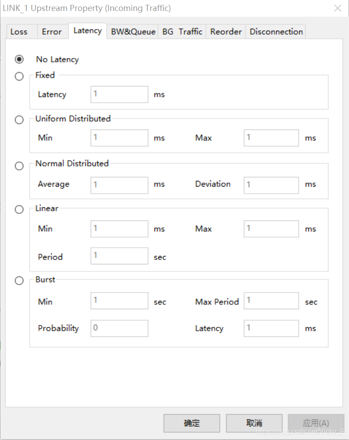Click the Normal Distributed Deviation field
Image resolution: width=349 pixels, height=440 pixels.
(x=271, y=185)
